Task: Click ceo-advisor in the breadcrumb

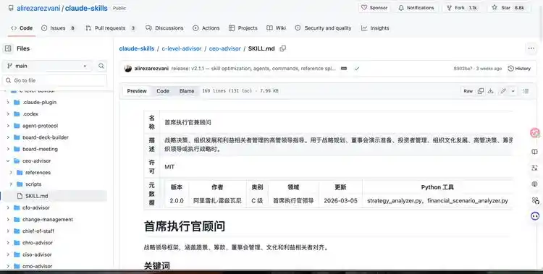Action: [x=224, y=48]
